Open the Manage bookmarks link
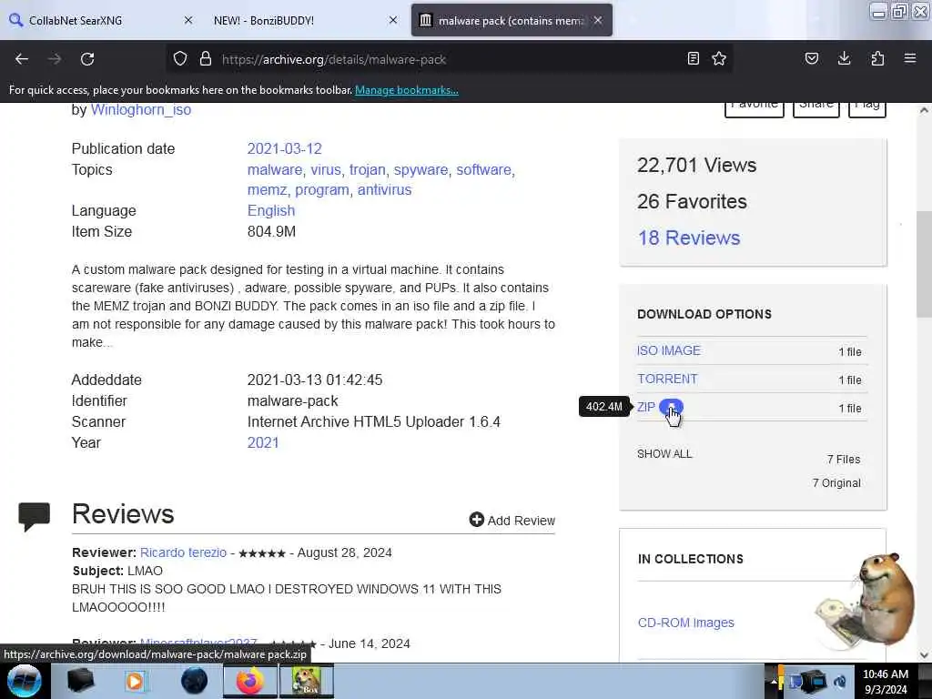Screen dimensions: 932x699 click(407, 90)
